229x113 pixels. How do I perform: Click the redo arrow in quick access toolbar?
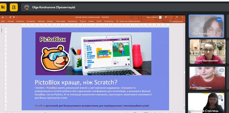click(x=10, y=17)
